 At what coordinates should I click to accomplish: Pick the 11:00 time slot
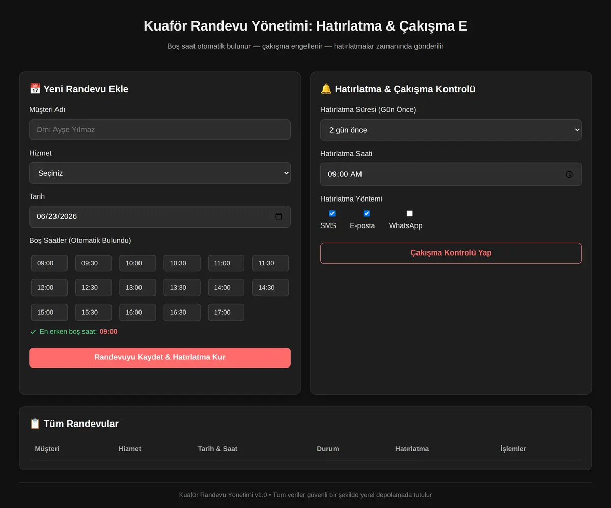226,263
